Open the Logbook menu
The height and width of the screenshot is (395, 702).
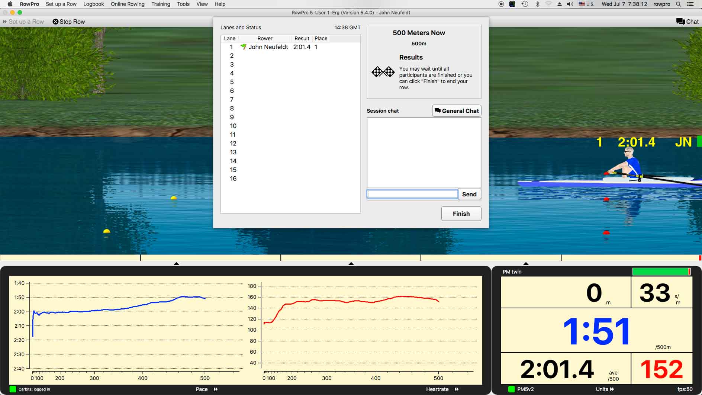pos(94,4)
